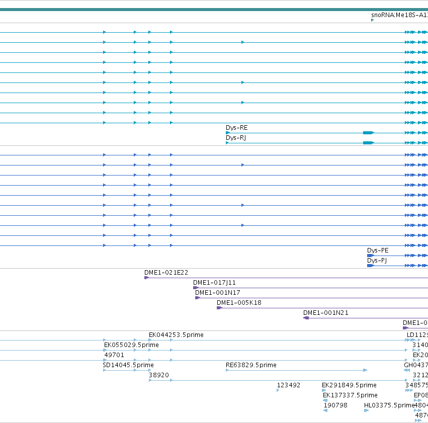This screenshot has width=428, height=423.
Task: Select the 123492 EST label
Action: pyautogui.click(x=289, y=385)
